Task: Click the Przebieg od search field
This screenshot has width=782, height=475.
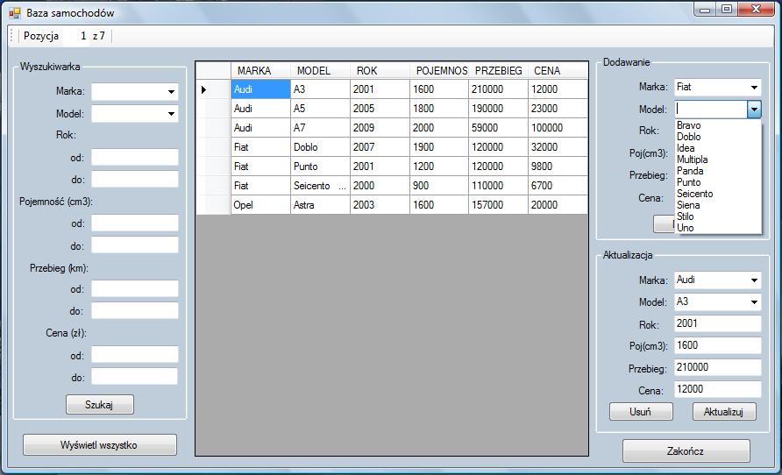Action: (x=135, y=289)
